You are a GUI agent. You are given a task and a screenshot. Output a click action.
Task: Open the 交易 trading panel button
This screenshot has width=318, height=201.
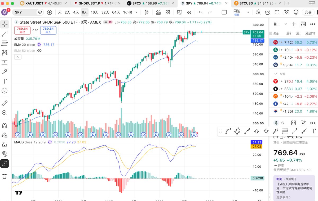pyautogui.click(x=308, y=12)
